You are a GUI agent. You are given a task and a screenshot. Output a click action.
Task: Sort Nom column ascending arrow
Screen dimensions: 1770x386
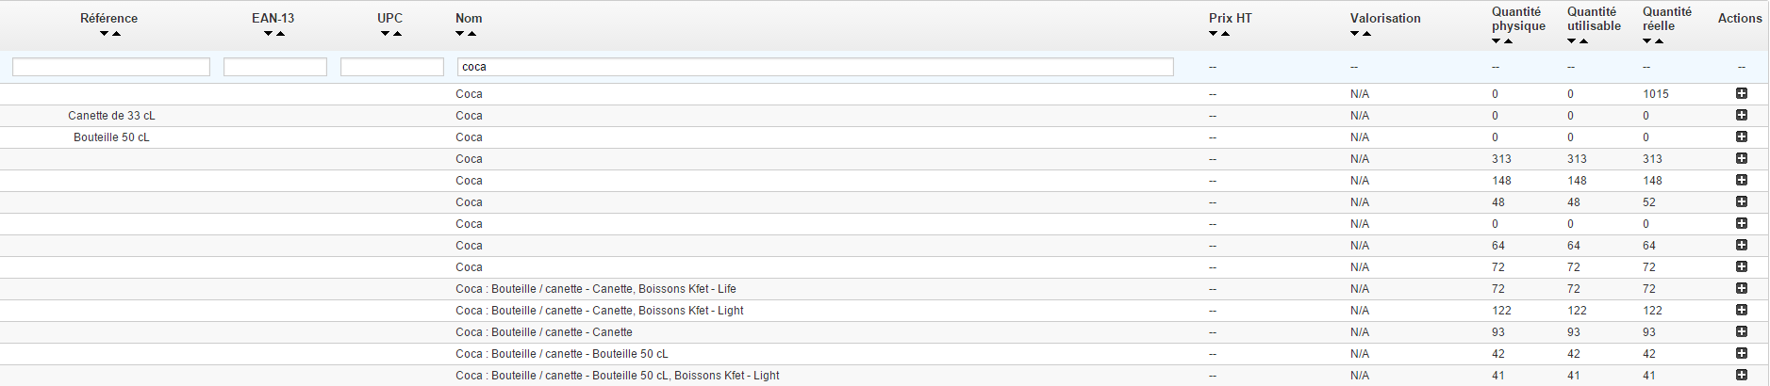(471, 34)
